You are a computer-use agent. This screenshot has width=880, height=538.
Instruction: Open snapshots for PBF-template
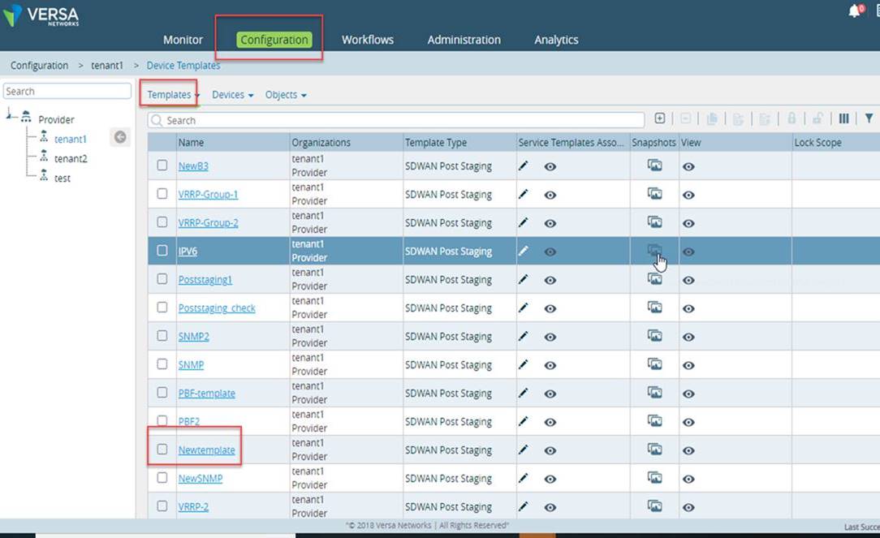654,392
